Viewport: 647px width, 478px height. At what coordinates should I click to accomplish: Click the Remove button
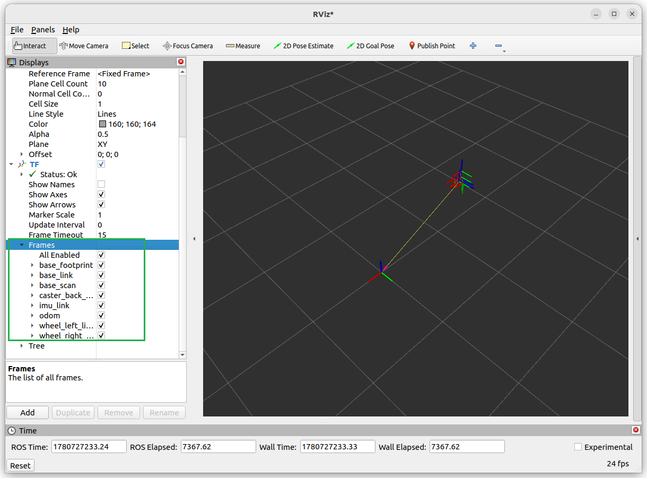point(119,413)
